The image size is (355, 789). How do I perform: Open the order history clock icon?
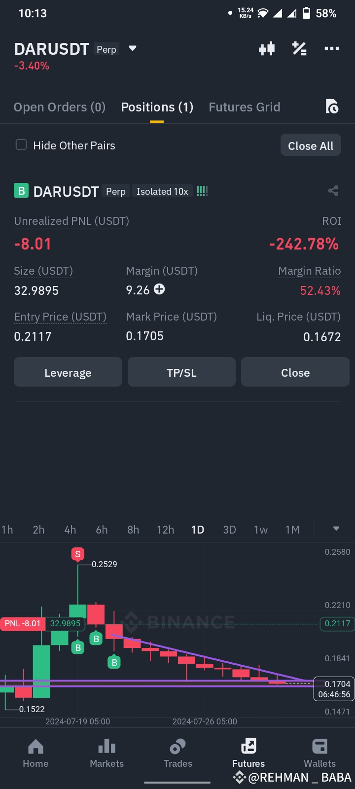click(332, 107)
